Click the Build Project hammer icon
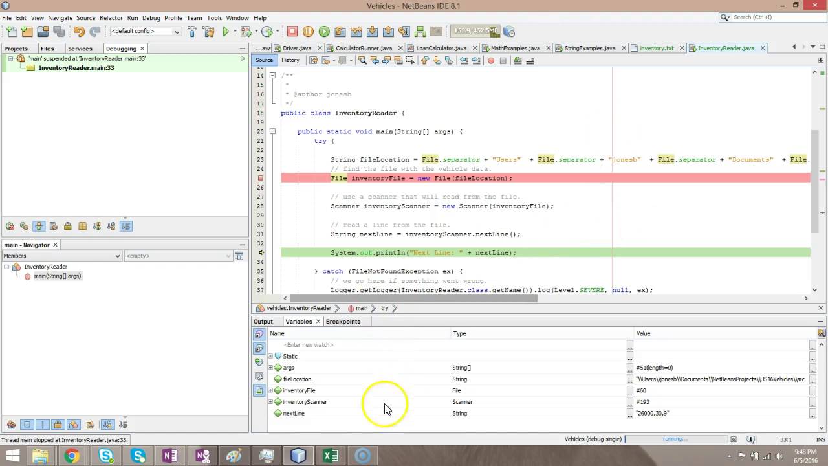This screenshot has width=828, height=466. pyautogui.click(x=192, y=31)
